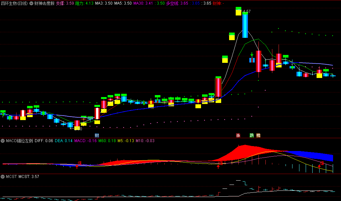Click the orange 榜 marker icon
The height and width of the screenshot is (201, 341).
[258, 136]
